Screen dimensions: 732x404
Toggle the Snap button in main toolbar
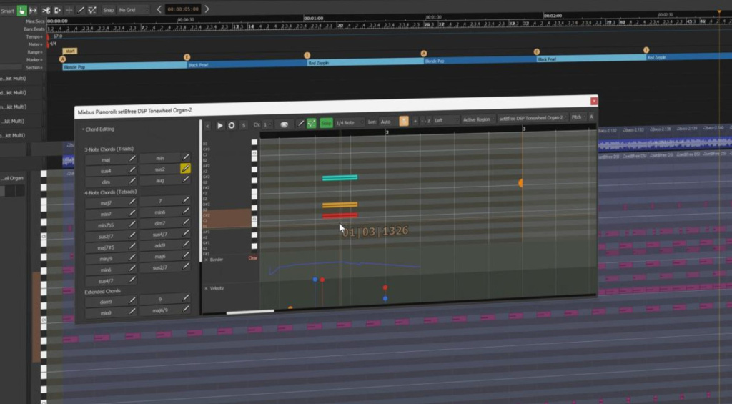coord(109,10)
